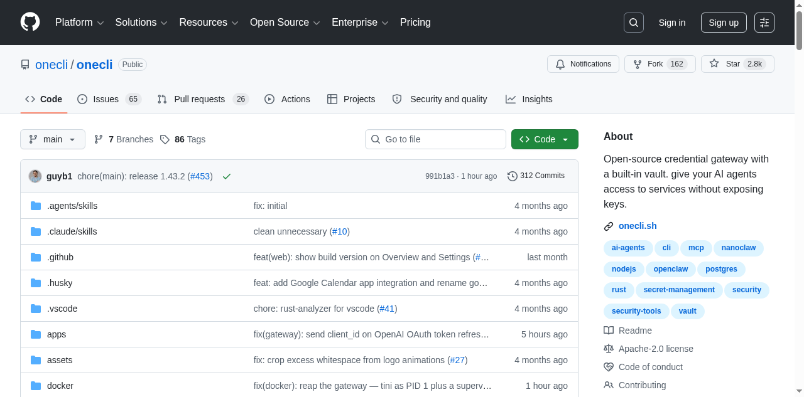Click the Contributing people icon
The width and height of the screenshot is (804, 397).
[609, 385]
